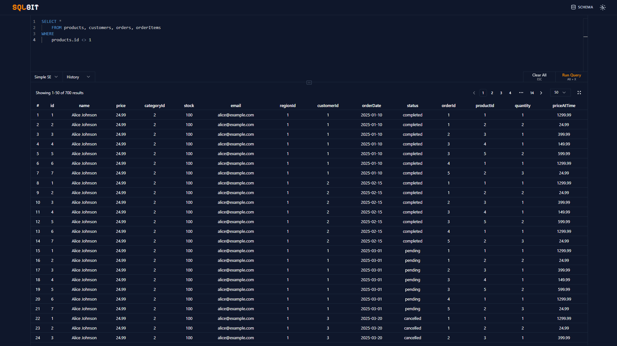Click the 'productId' column header
Viewport: 617px width, 346px height.
[485, 106]
